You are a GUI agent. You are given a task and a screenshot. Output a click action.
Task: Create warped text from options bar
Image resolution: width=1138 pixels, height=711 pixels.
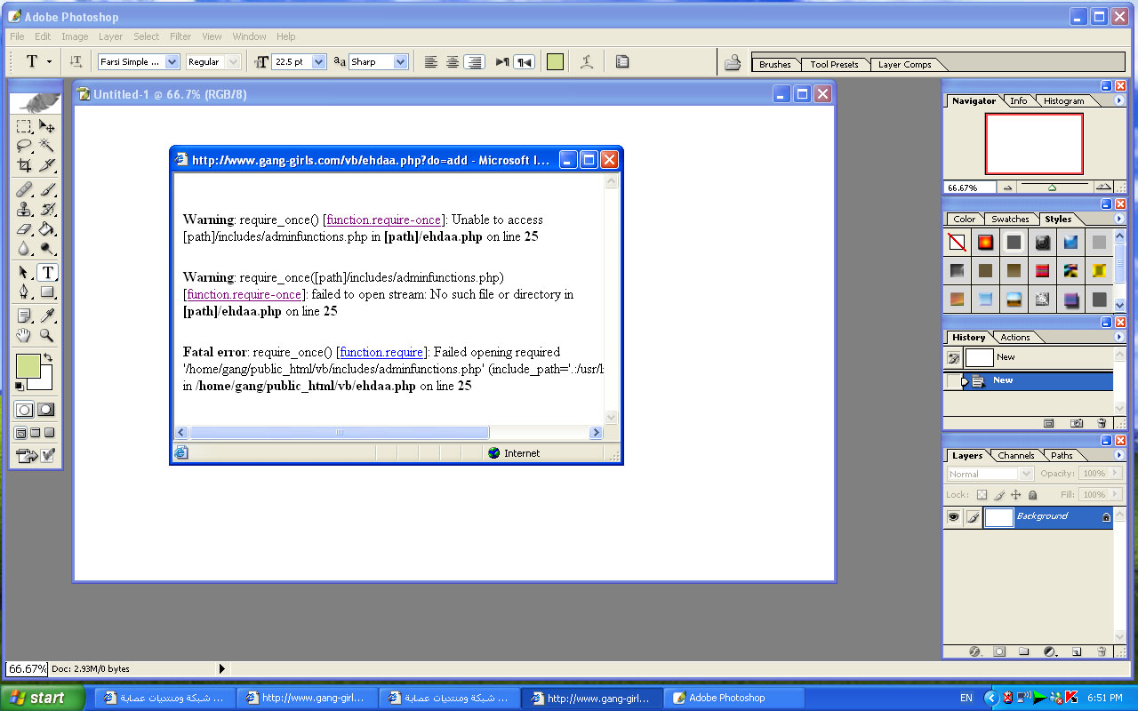point(586,62)
